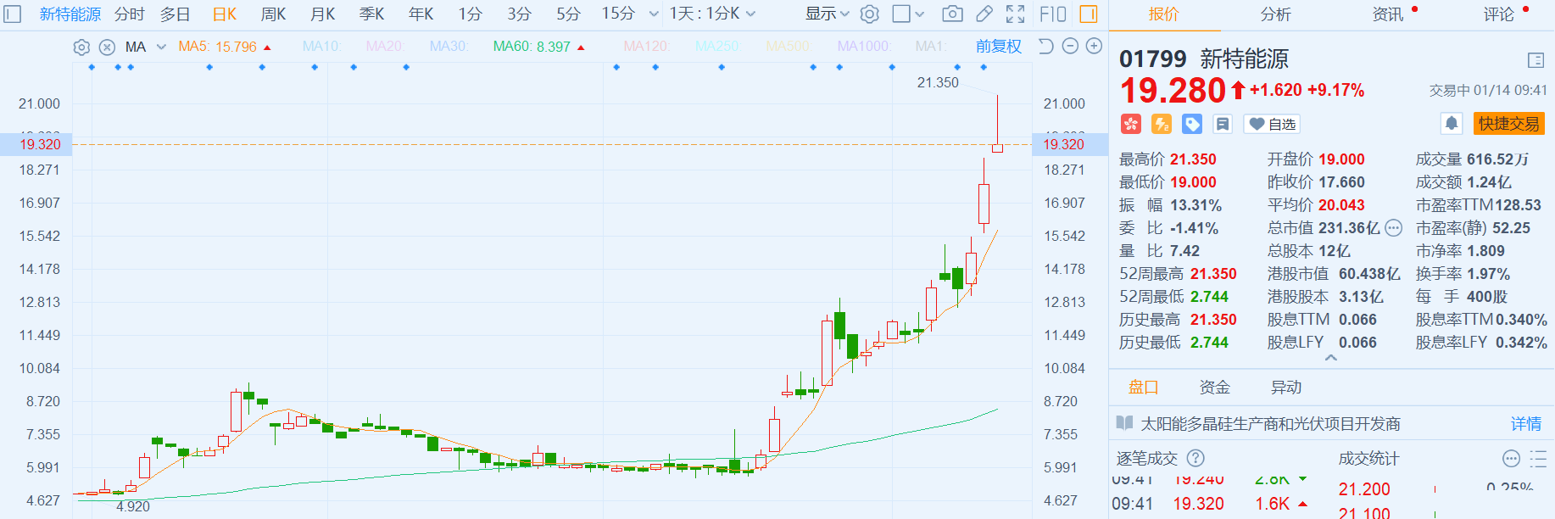This screenshot has width=1555, height=519.
Task: Open the chart settings gear in top toolbar
Action: coord(869,14)
